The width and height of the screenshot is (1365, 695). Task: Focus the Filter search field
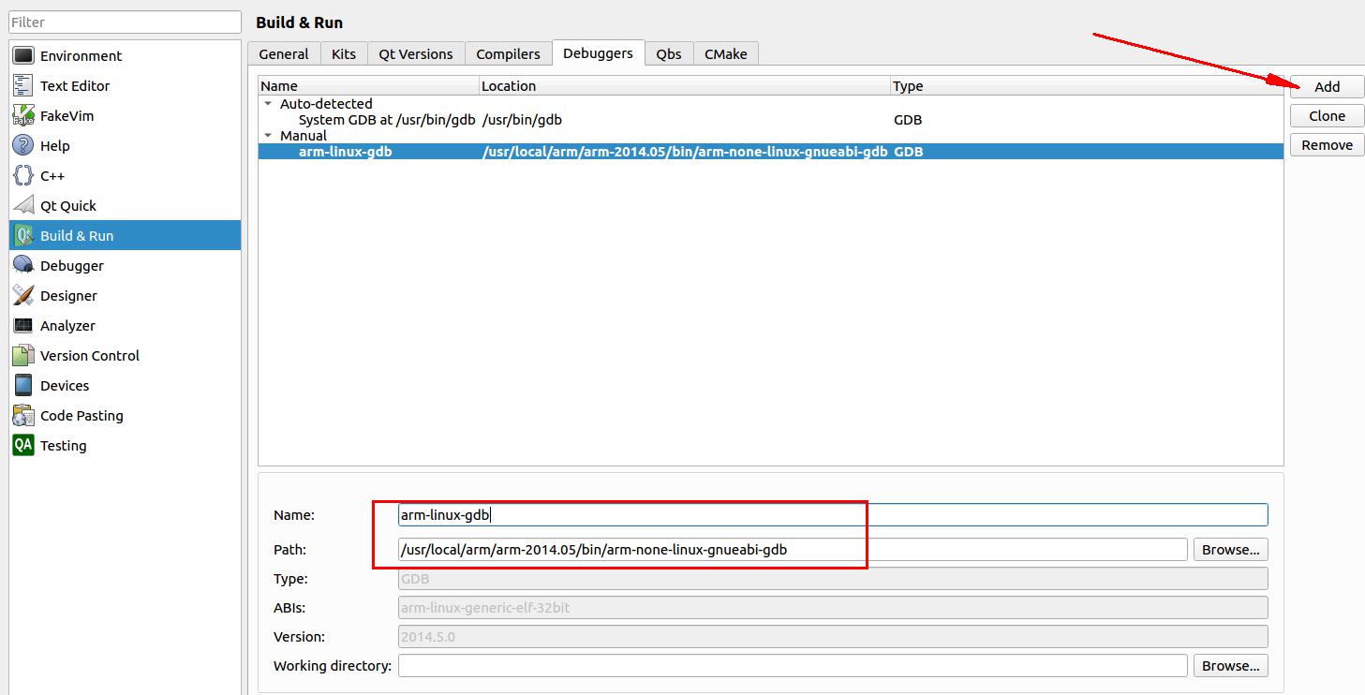125,22
